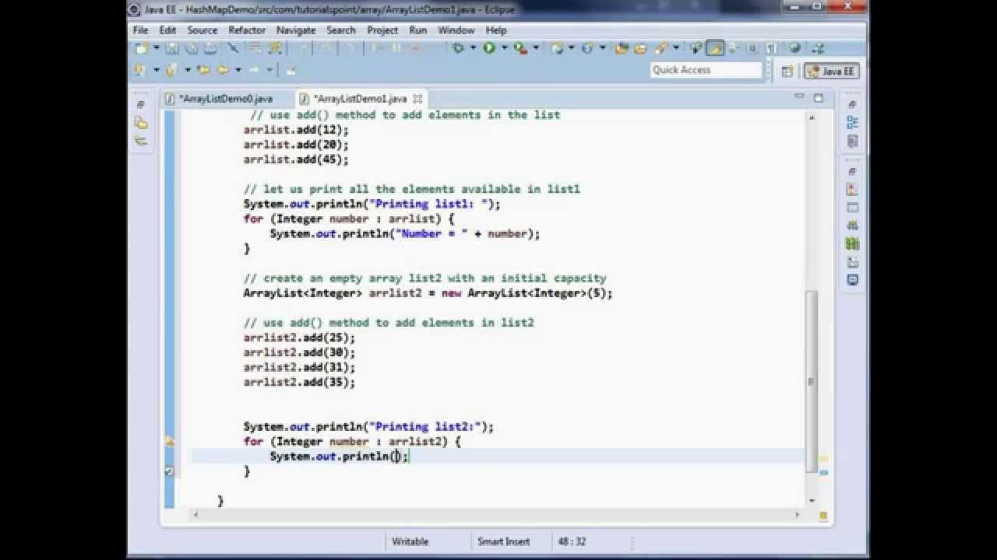Maximize the editor area
This screenshot has height=560, width=997.
click(x=818, y=97)
